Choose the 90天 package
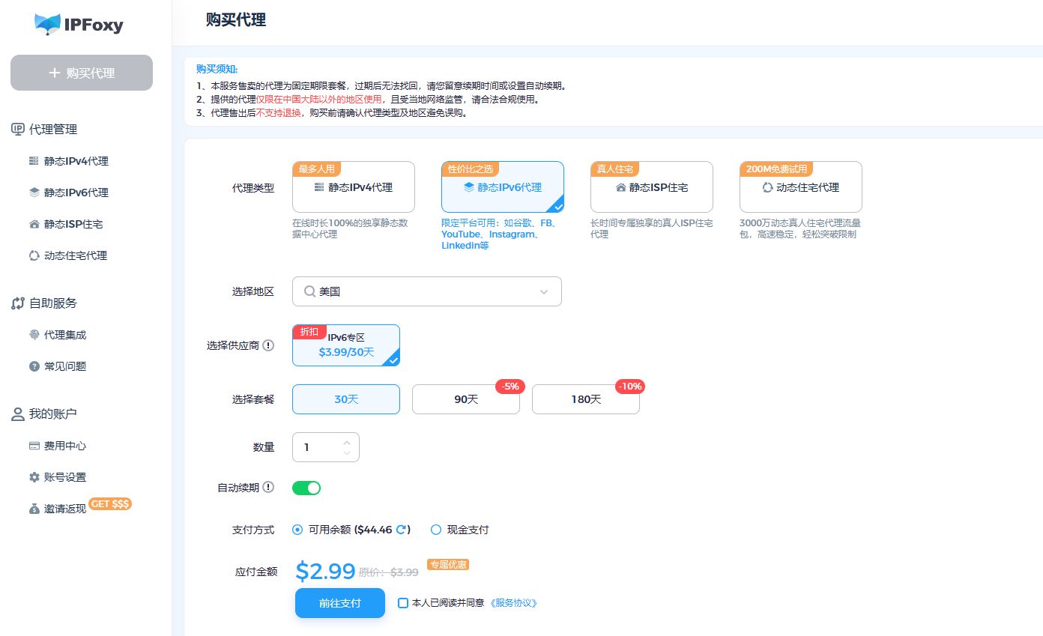1043x636 pixels. pos(465,399)
